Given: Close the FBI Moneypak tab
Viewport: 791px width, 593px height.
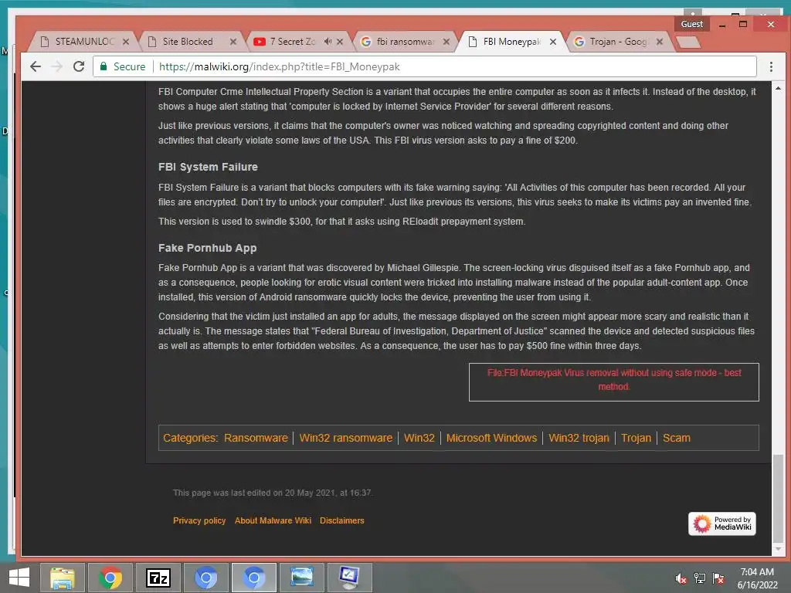Looking at the screenshot, I should click(553, 42).
